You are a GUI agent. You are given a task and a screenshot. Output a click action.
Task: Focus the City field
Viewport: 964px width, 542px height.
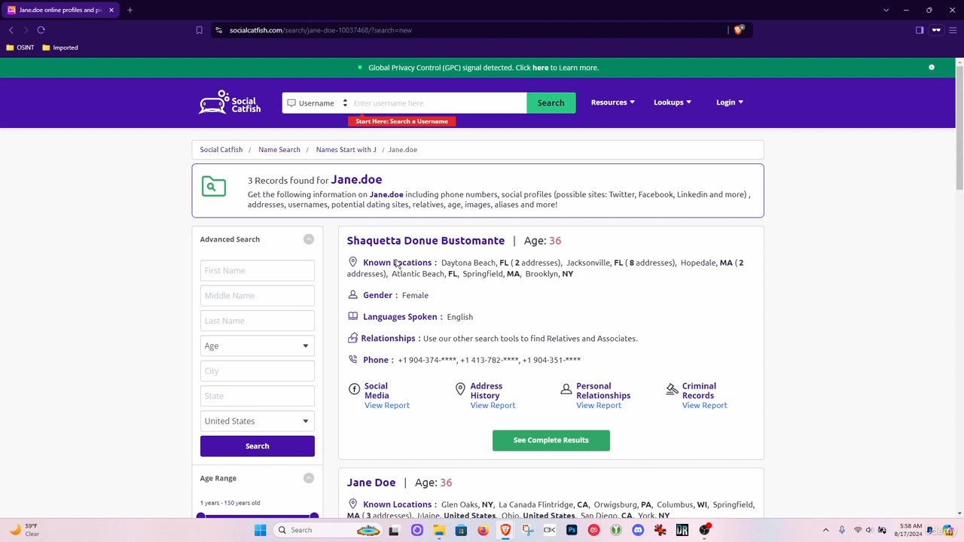257,370
